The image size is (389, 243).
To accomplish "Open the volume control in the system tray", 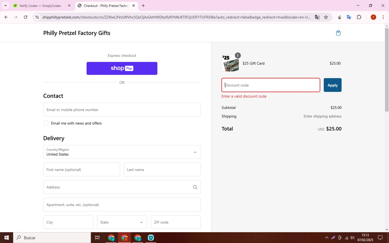I will coord(352,238).
